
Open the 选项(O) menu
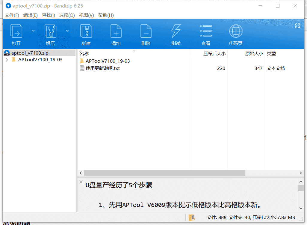click(67, 15)
